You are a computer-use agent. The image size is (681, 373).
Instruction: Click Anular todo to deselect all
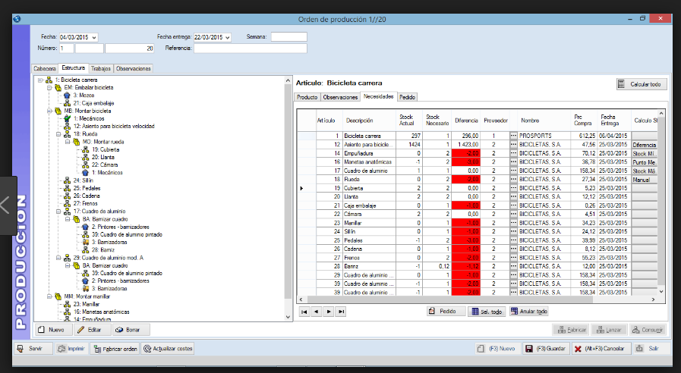tap(528, 312)
